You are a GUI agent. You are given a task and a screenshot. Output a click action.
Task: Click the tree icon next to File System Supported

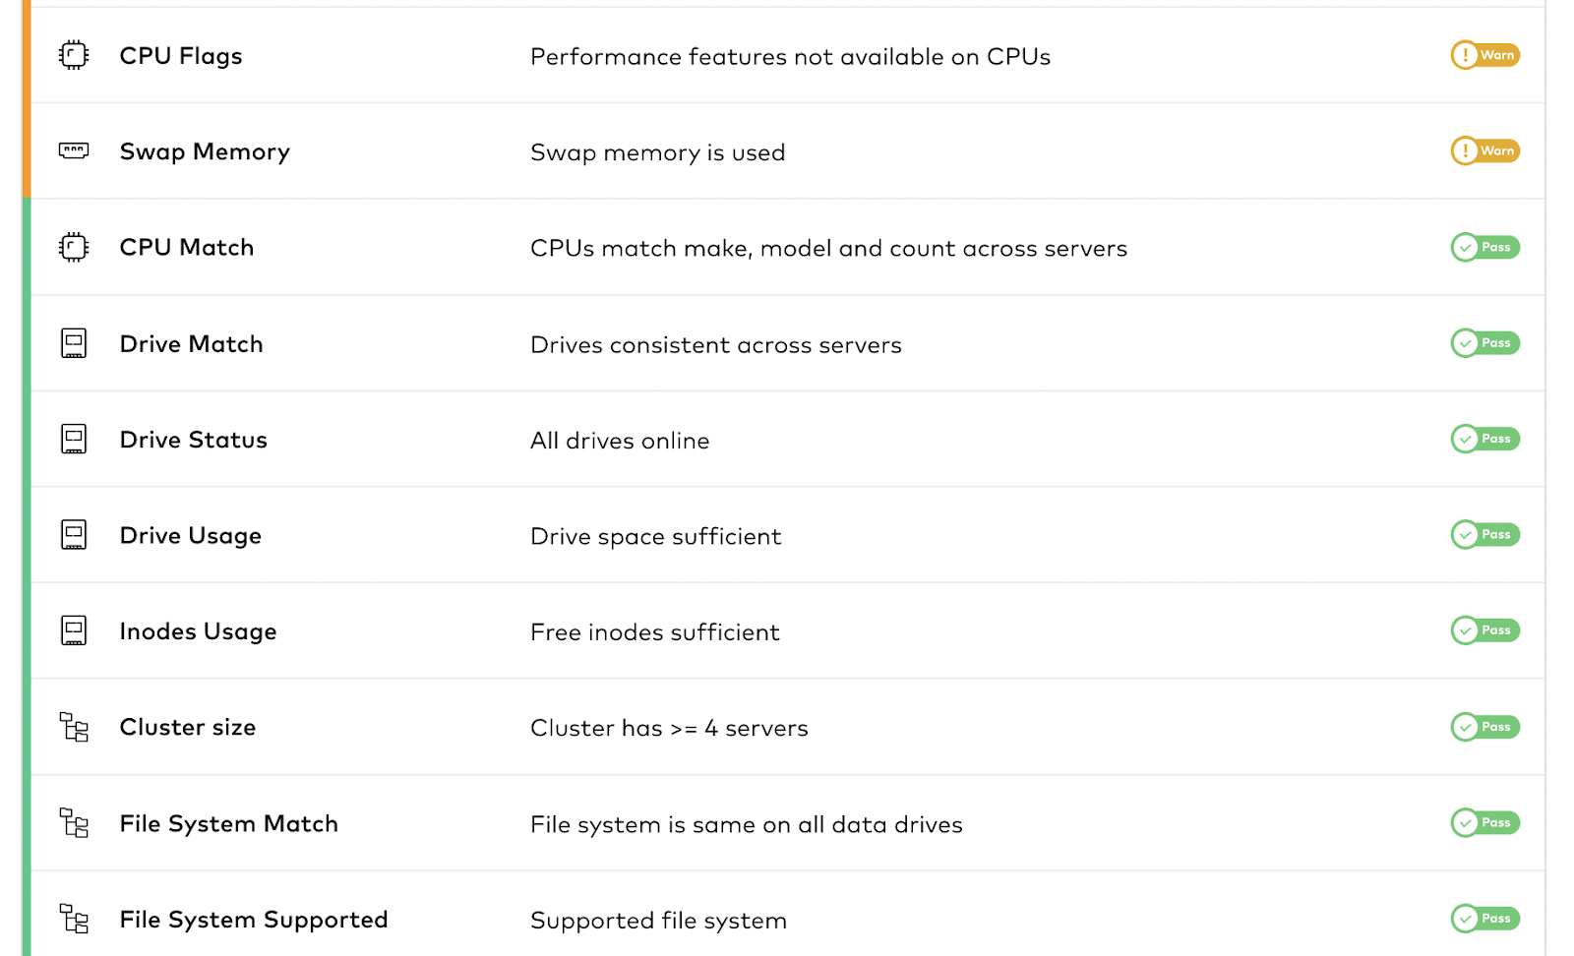pyautogui.click(x=74, y=919)
